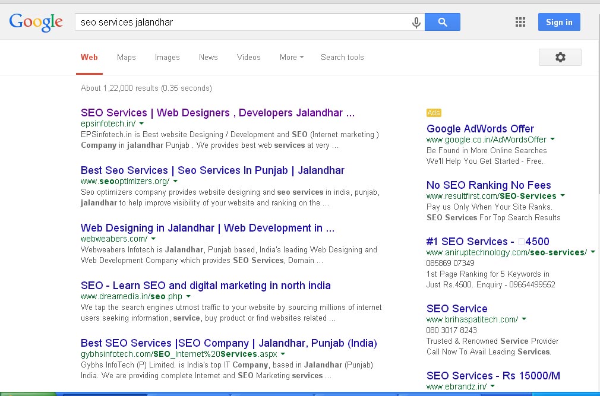600x396 pixels.
Task: Expand the arrow next to webweabers.com/
Action: click(x=153, y=239)
